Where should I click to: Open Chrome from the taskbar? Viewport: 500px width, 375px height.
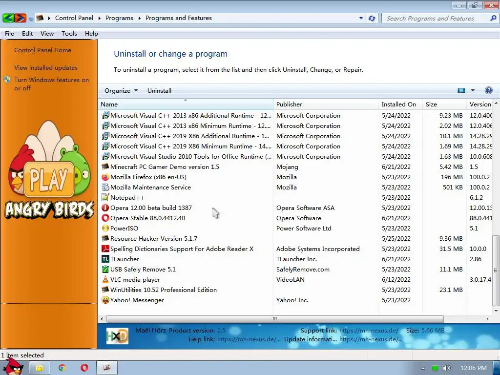point(62,368)
